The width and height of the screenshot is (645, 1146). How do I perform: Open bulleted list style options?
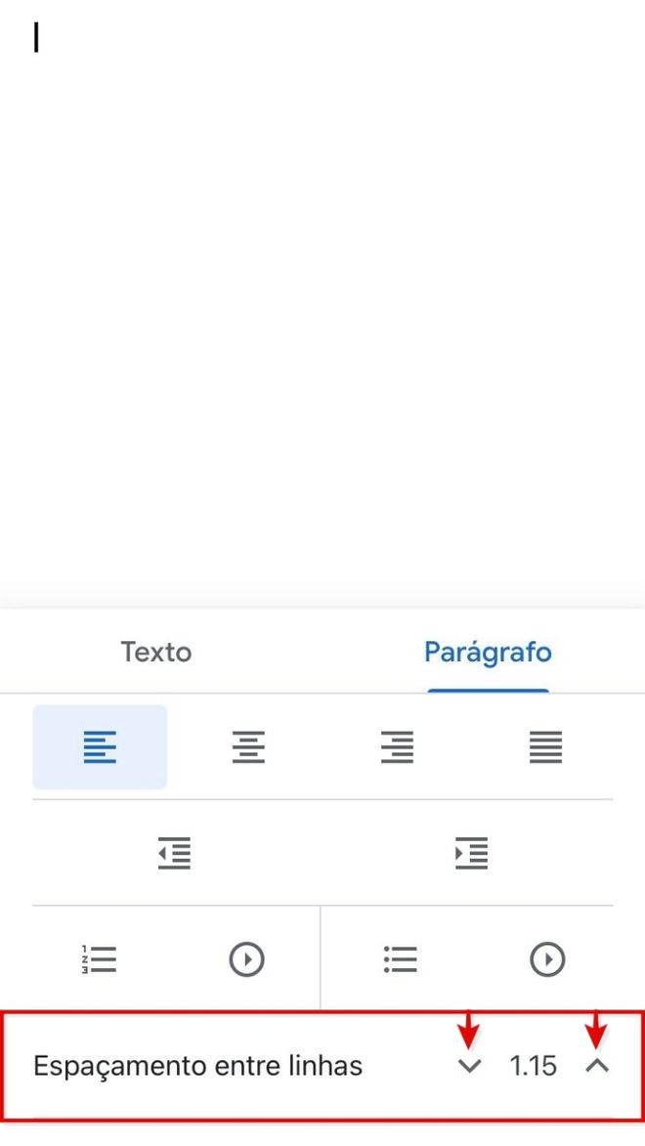(547, 958)
